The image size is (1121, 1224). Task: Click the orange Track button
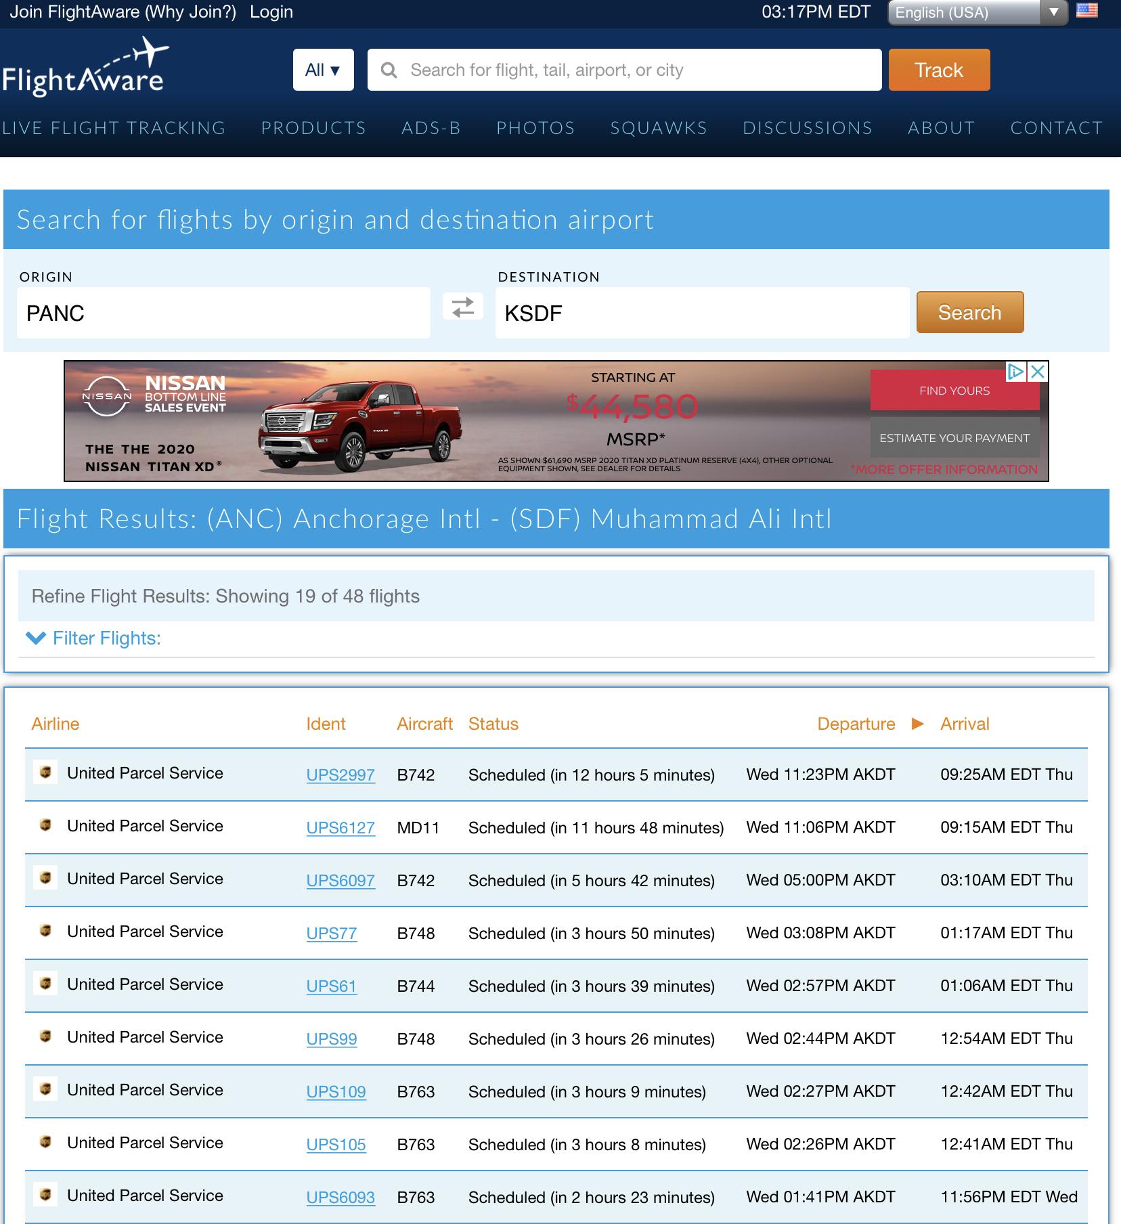coord(939,70)
